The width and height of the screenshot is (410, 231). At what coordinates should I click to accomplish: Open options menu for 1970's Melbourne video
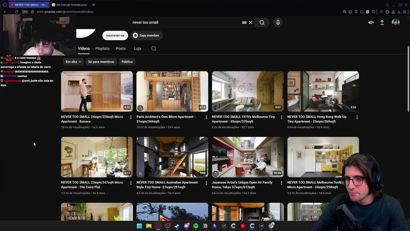282,117
